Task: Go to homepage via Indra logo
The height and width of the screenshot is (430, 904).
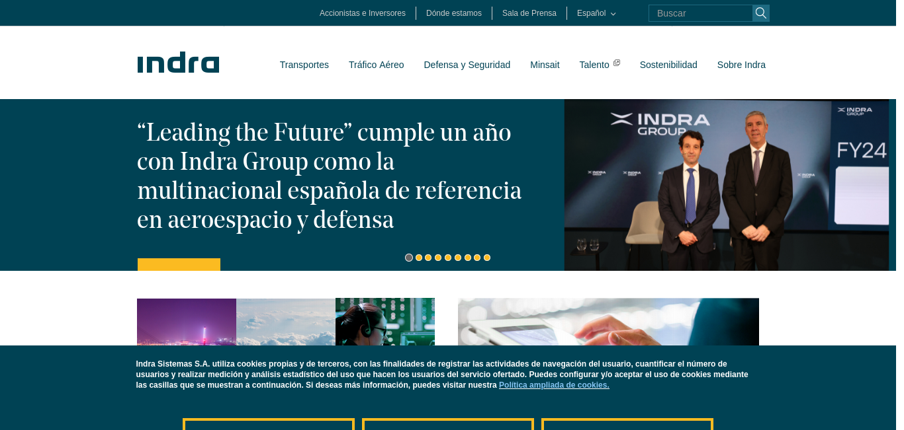Action: tap(178, 63)
